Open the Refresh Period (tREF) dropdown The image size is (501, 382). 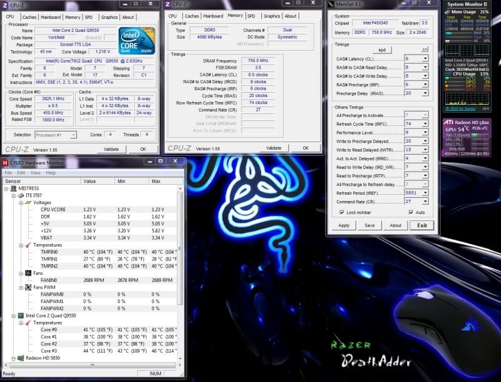point(425,193)
